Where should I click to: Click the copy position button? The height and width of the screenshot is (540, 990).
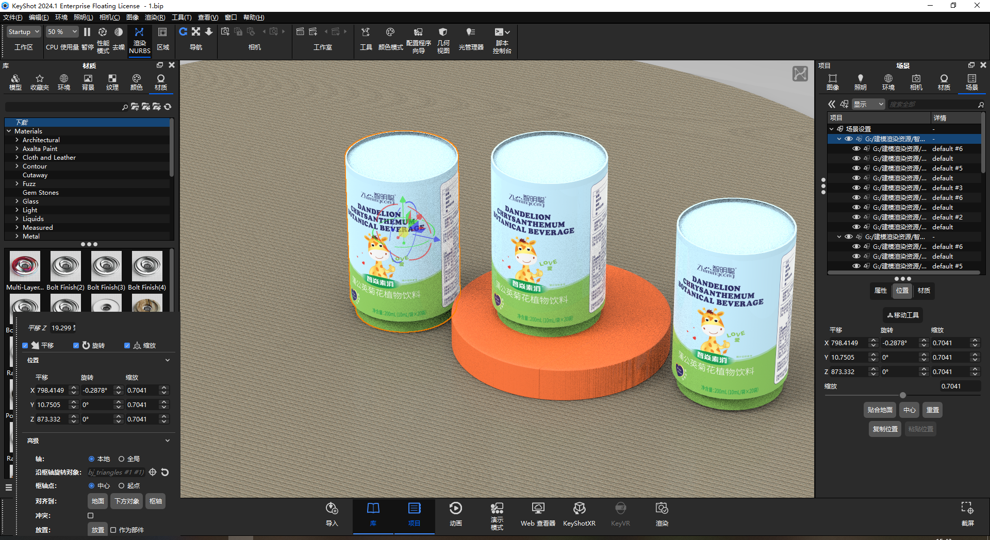885,429
